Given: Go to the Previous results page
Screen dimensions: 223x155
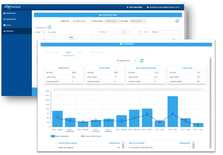Looking at the screenshot, I should [103, 32].
